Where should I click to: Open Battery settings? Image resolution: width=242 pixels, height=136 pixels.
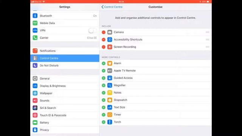click(65, 122)
